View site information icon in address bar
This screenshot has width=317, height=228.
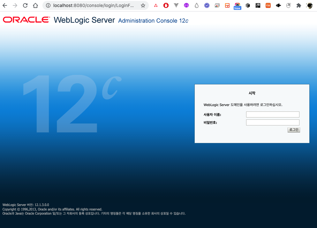click(x=48, y=5)
